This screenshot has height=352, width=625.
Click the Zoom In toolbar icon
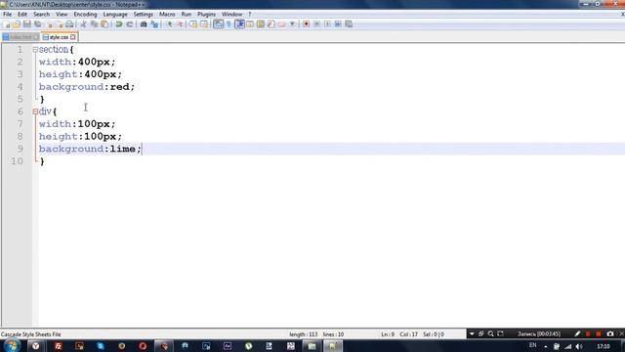tap(169, 24)
